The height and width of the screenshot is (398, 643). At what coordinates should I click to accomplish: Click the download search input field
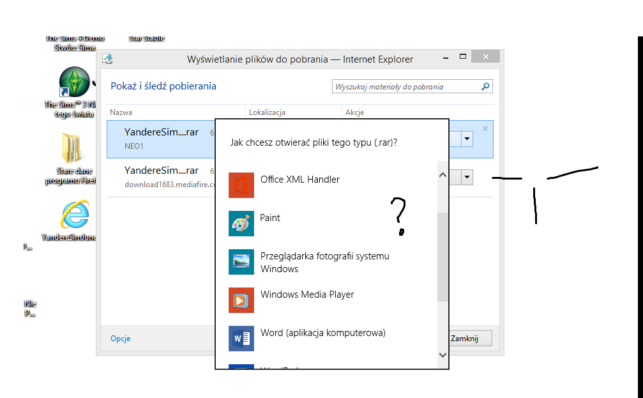click(x=405, y=87)
